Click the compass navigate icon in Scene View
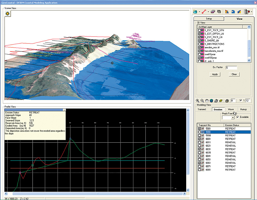 point(7,13)
